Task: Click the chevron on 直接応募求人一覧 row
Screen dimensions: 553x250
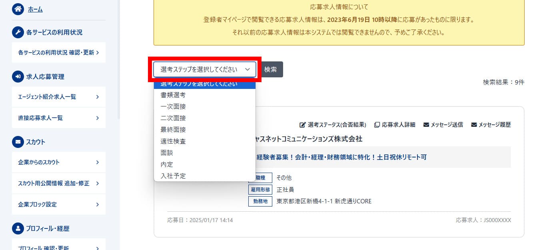Action: (98, 118)
